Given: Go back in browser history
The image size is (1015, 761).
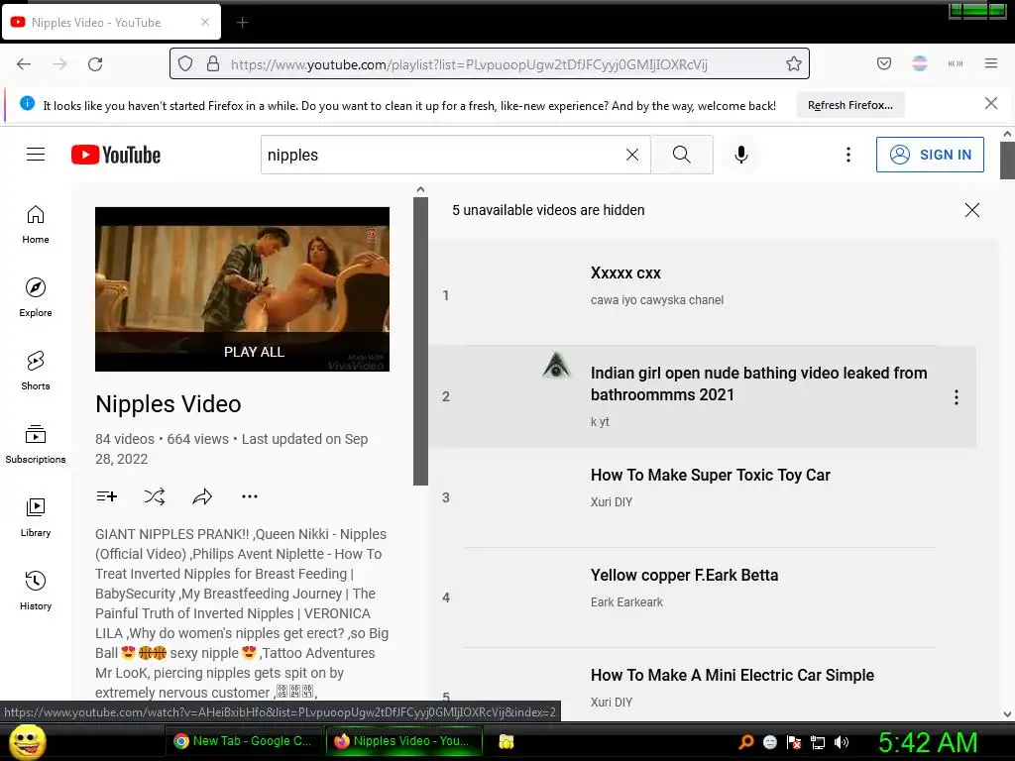Looking at the screenshot, I should coord(24,63).
